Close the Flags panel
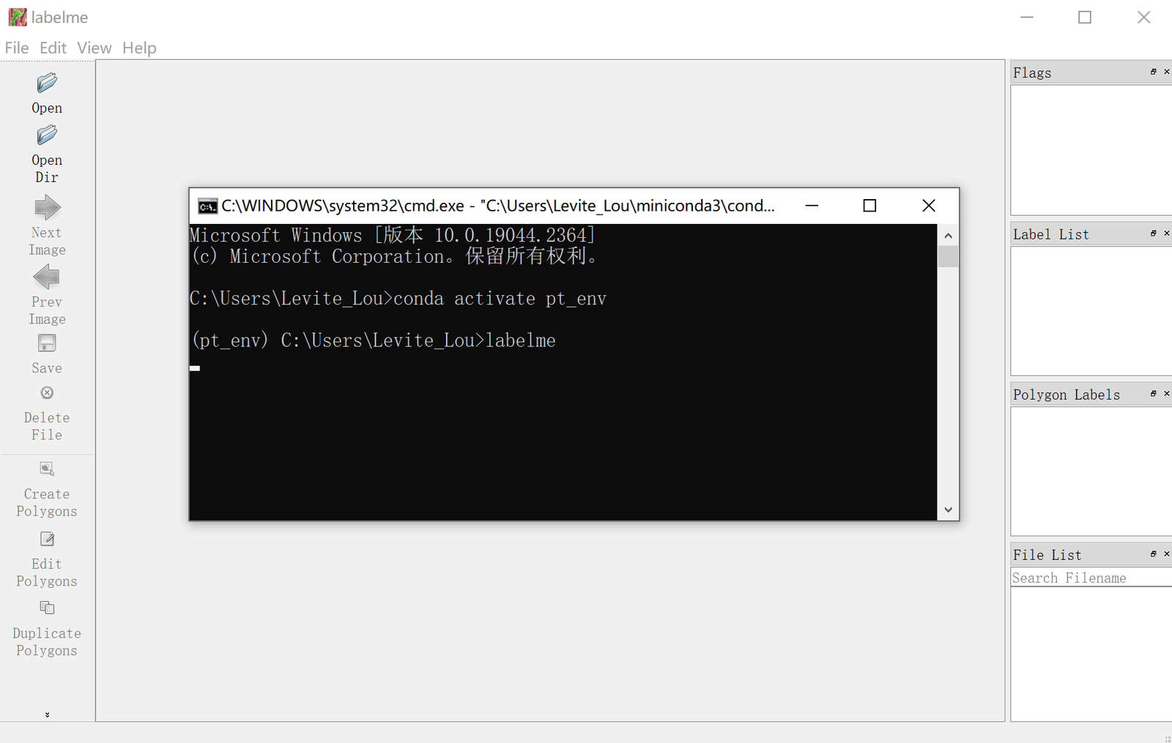1172x743 pixels. tap(1166, 72)
